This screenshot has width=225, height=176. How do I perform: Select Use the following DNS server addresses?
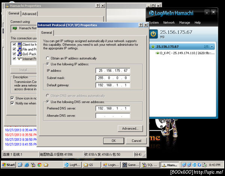tap(48, 102)
